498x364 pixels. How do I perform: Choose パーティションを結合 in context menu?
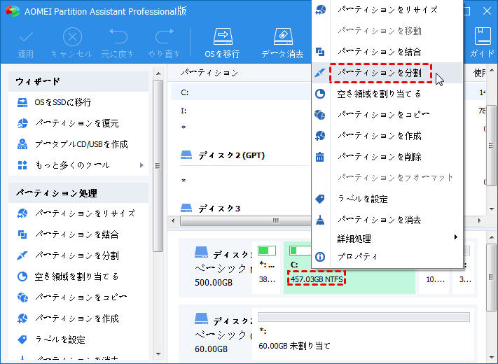[387, 52]
